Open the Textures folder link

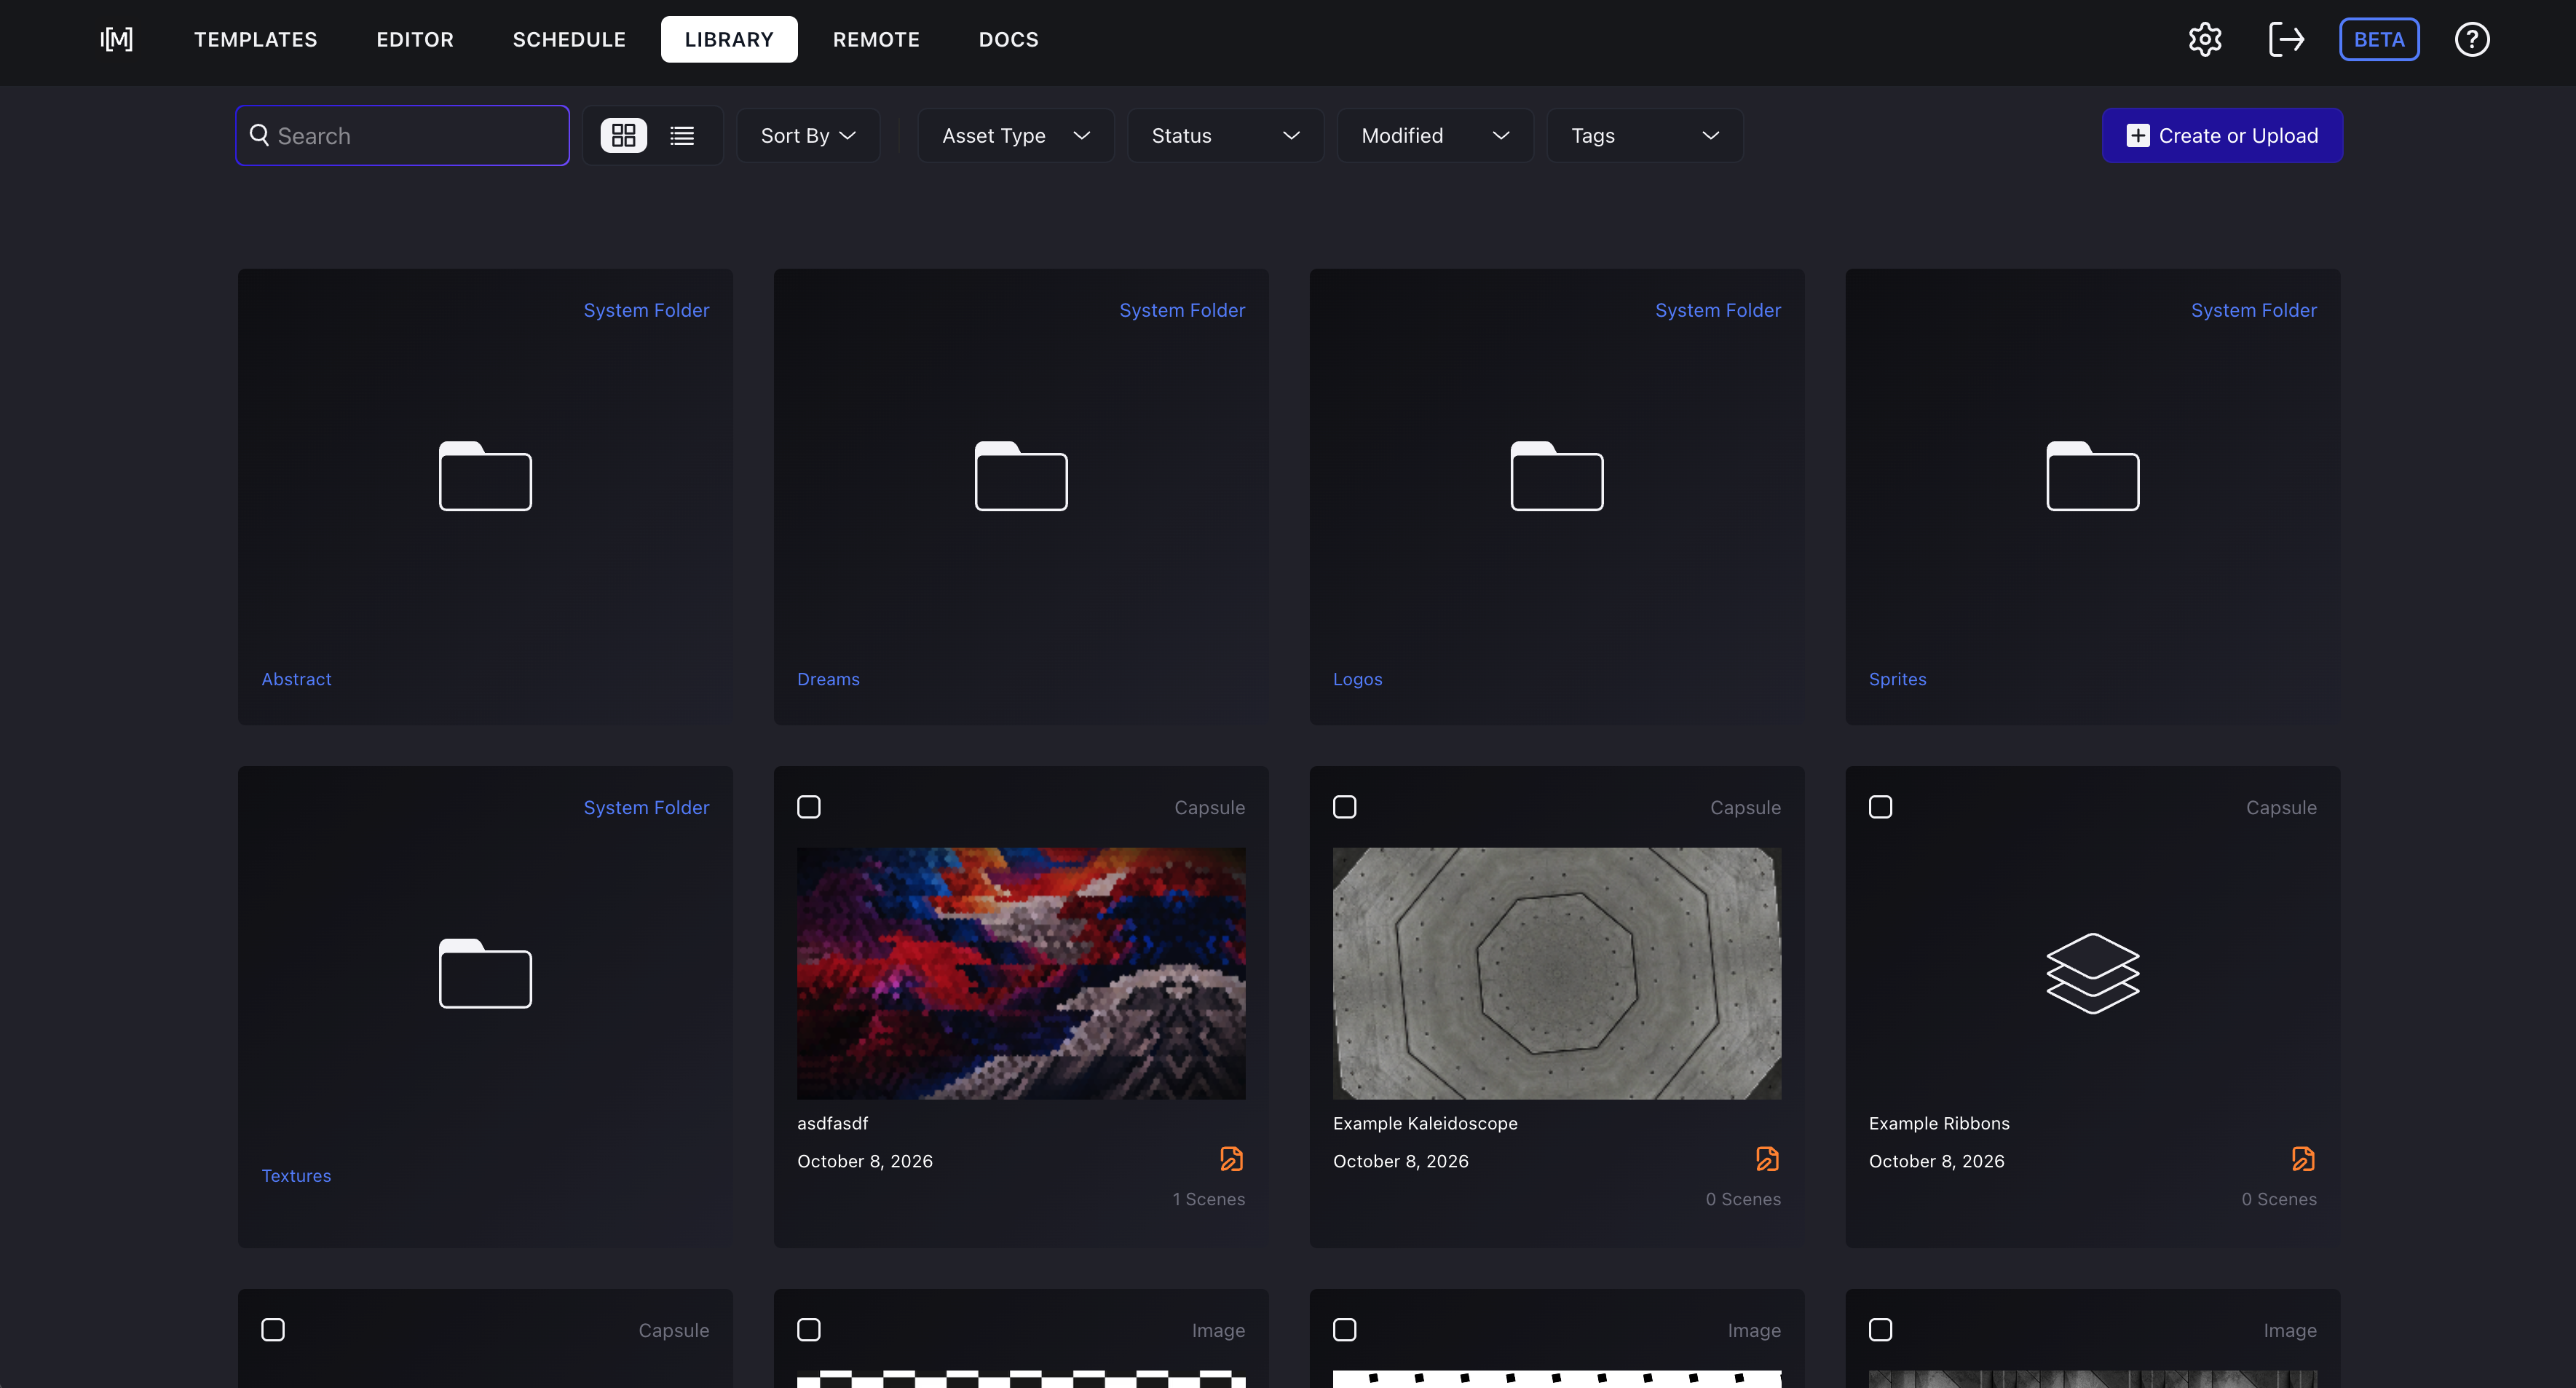296,1176
